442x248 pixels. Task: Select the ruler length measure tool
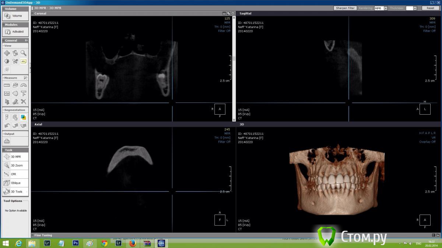click(x=7, y=85)
